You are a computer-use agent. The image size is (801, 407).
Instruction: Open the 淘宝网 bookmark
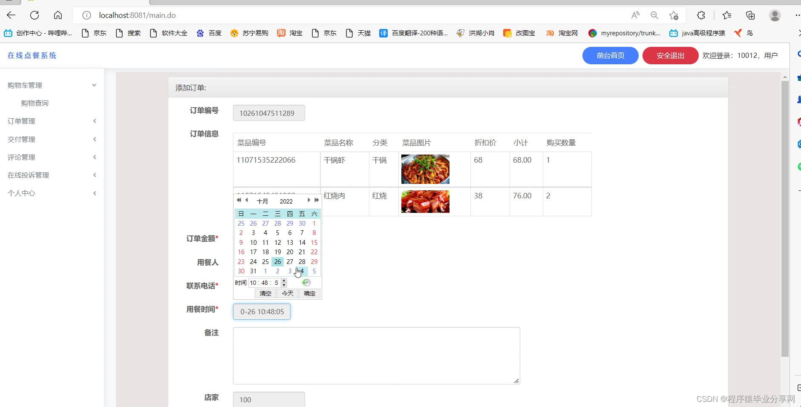[562, 33]
